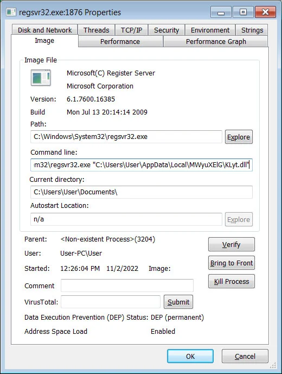Click Bring to Front button
This screenshot has height=374, width=282.
pos(231,263)
